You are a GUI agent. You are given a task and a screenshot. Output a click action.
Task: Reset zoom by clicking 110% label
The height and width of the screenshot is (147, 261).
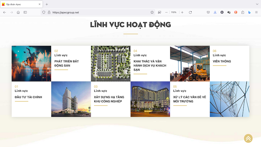[x=174, y=12]
